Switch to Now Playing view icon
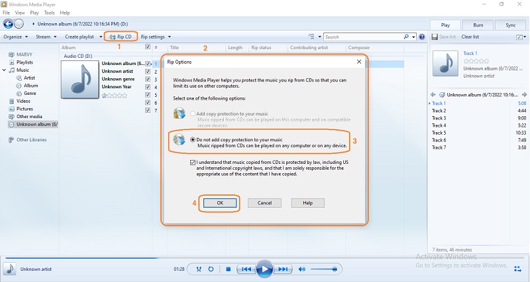Viewport: 530px width, 282px height. (x=517, y=269)
